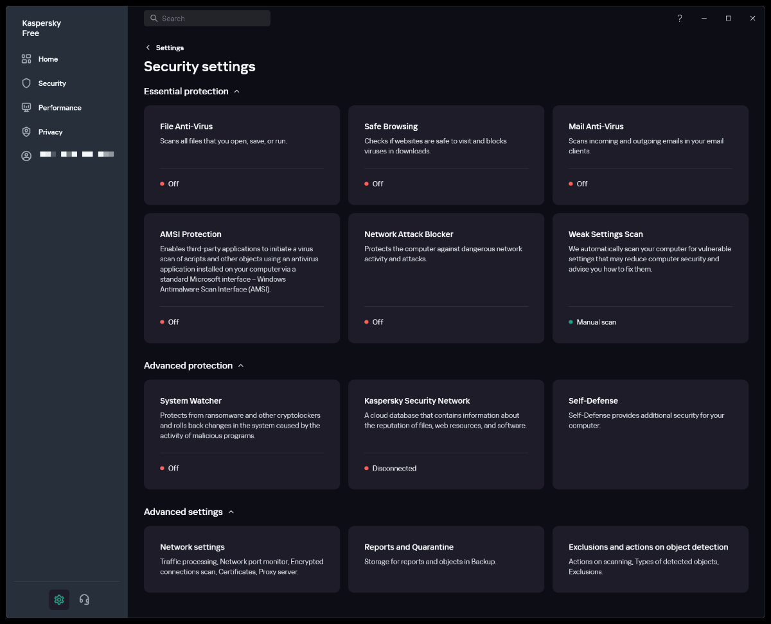Open the Network Attack Blocker card

[446, 278]
